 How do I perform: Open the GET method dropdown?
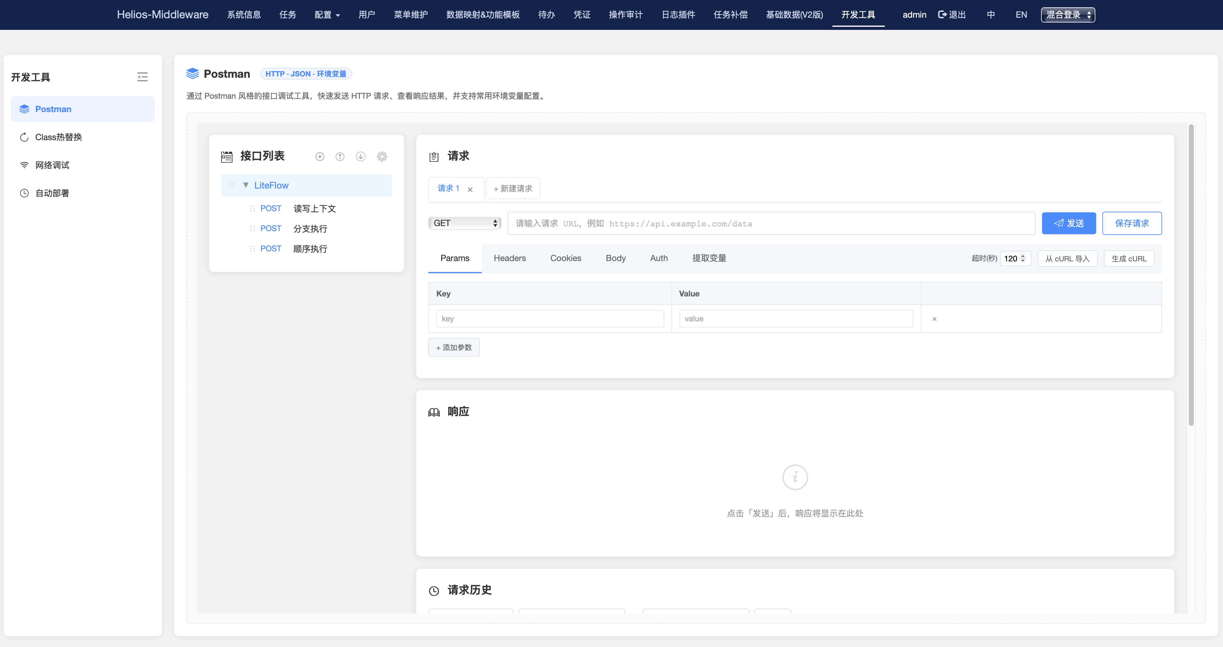(x=464, y=223)
